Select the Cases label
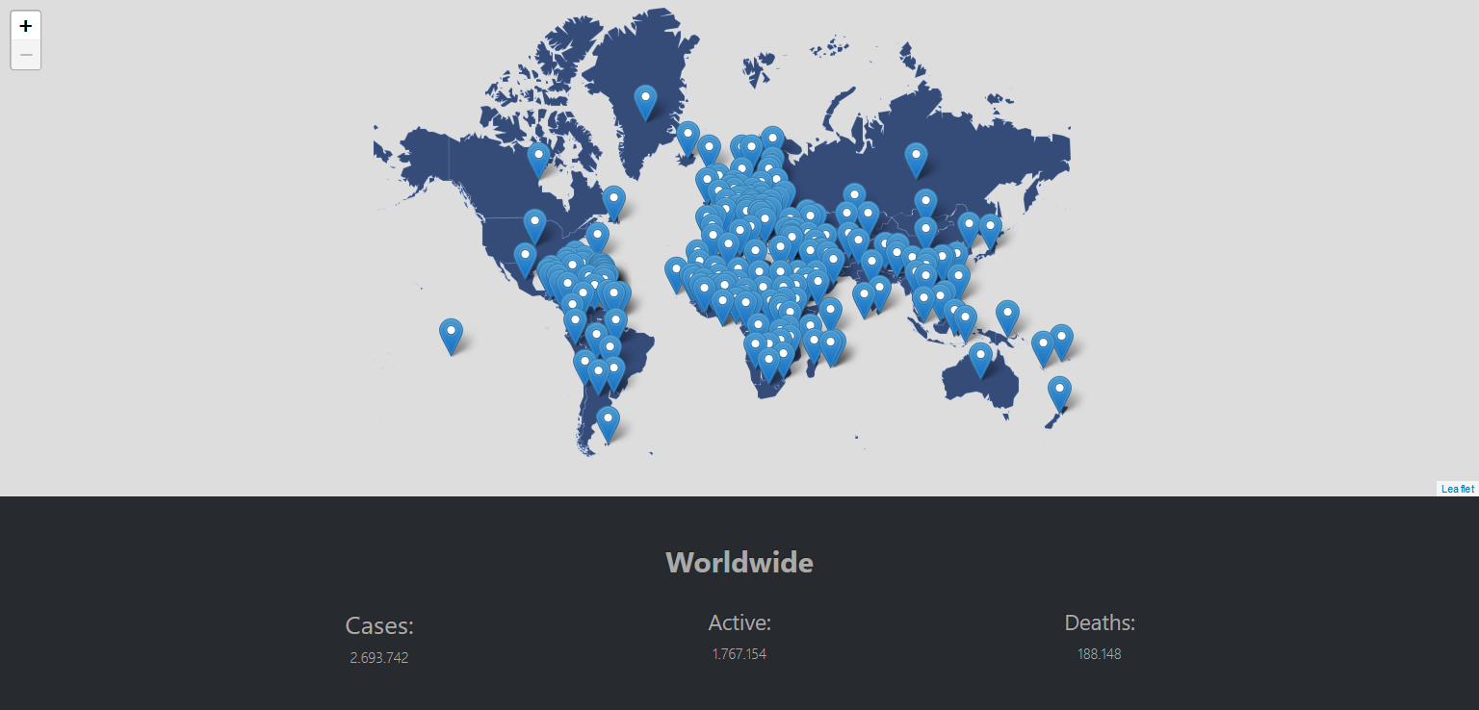Image resolution: width=1479 pixels, height=710 pixels. click(x=379, y=626)
